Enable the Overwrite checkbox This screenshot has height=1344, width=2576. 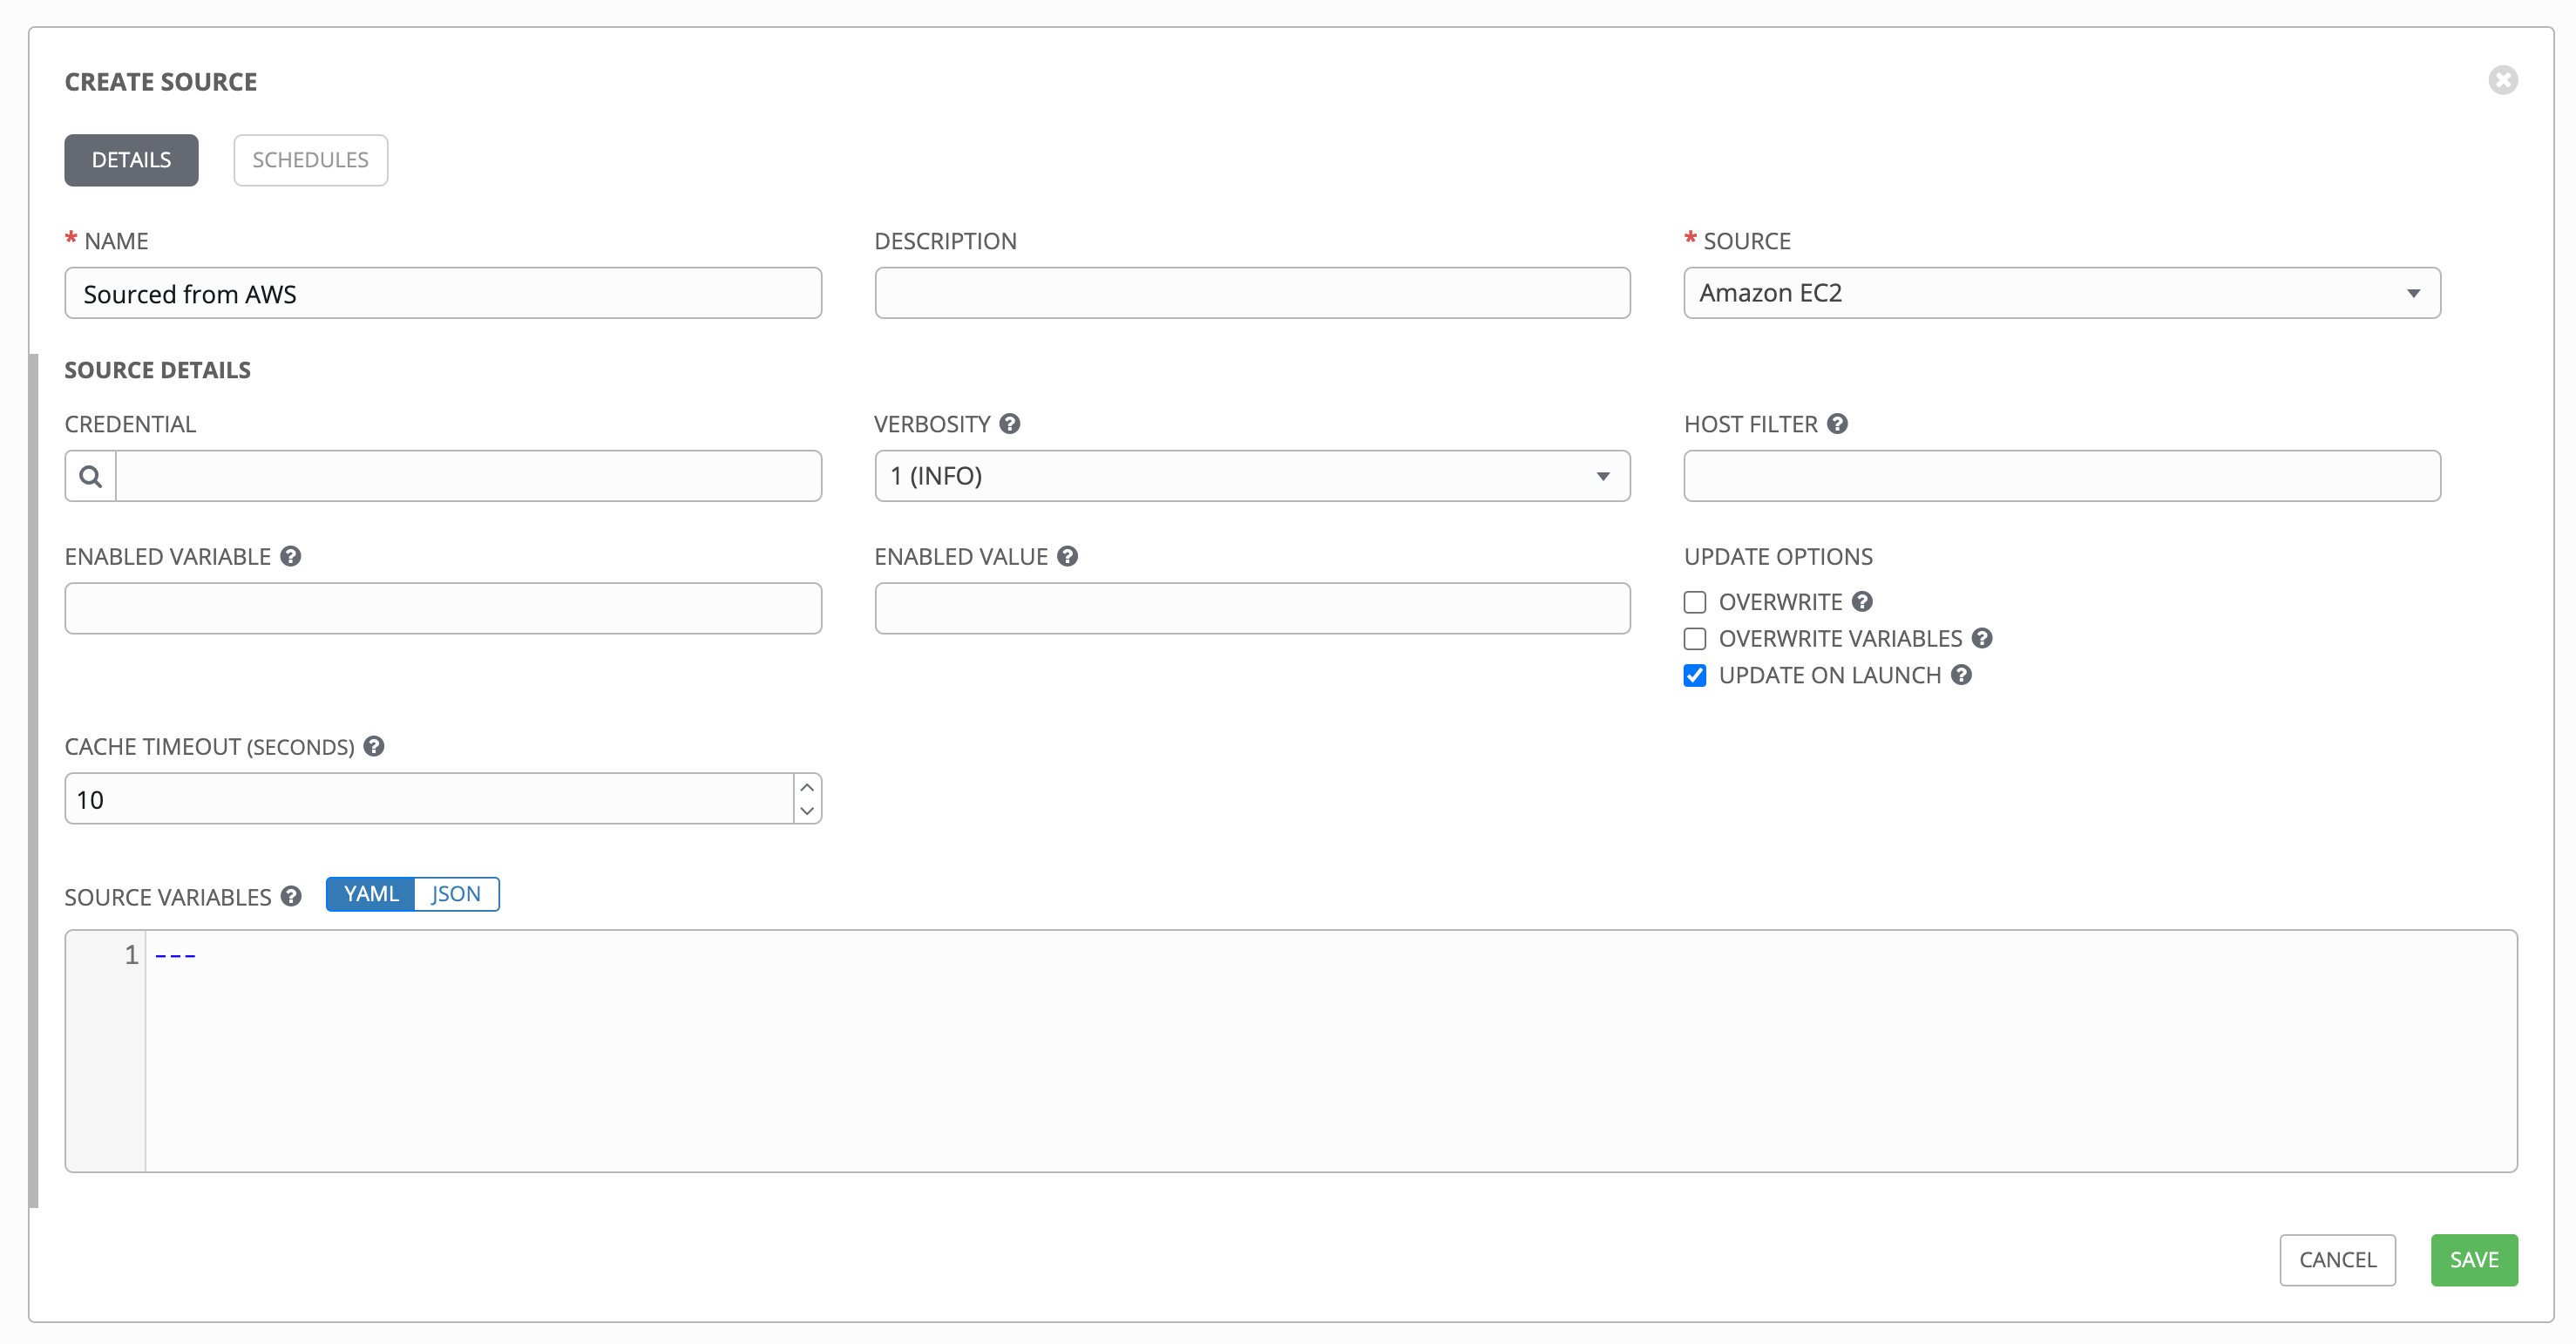pyautogui.click(x=1695, y=602)
